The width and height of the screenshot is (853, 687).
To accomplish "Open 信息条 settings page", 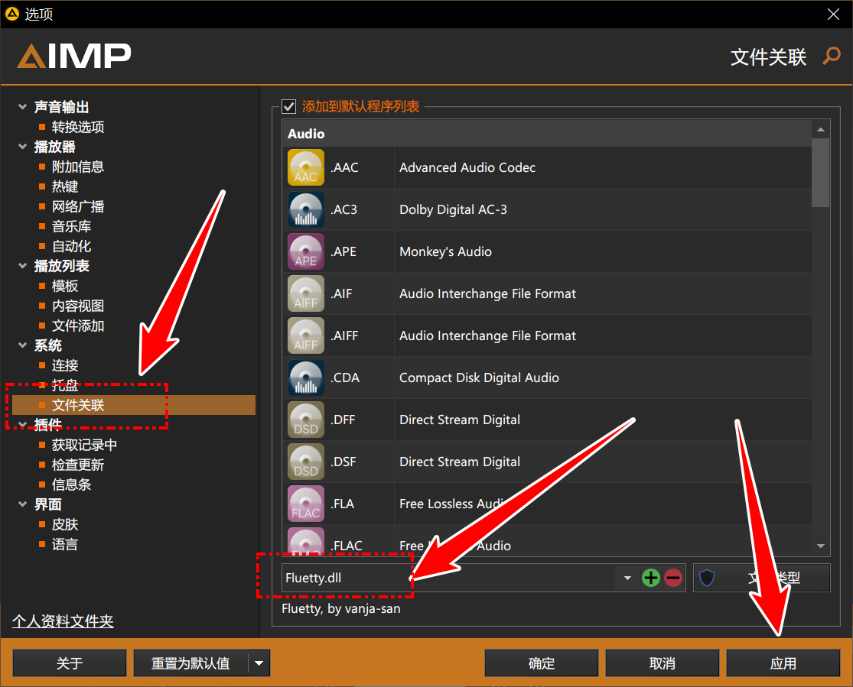I will 71,484.
